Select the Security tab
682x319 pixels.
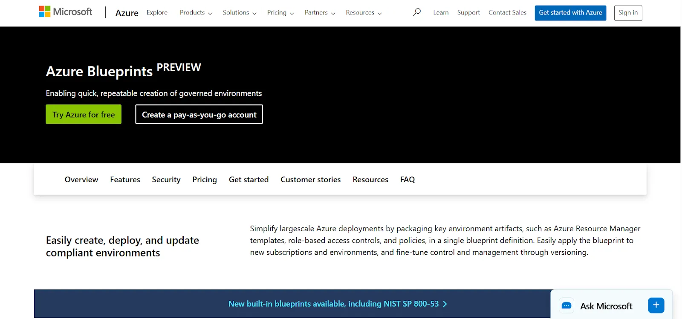point(166,179)
